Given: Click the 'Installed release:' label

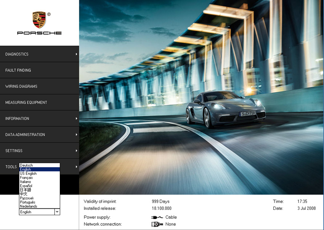Looking at the screenshot, I should pyautogui.click(x=100, y=208).
